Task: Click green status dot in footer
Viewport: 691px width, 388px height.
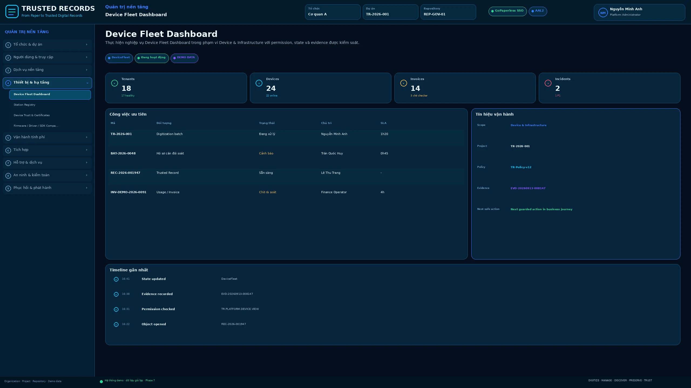Action: [x=101, y=382]
